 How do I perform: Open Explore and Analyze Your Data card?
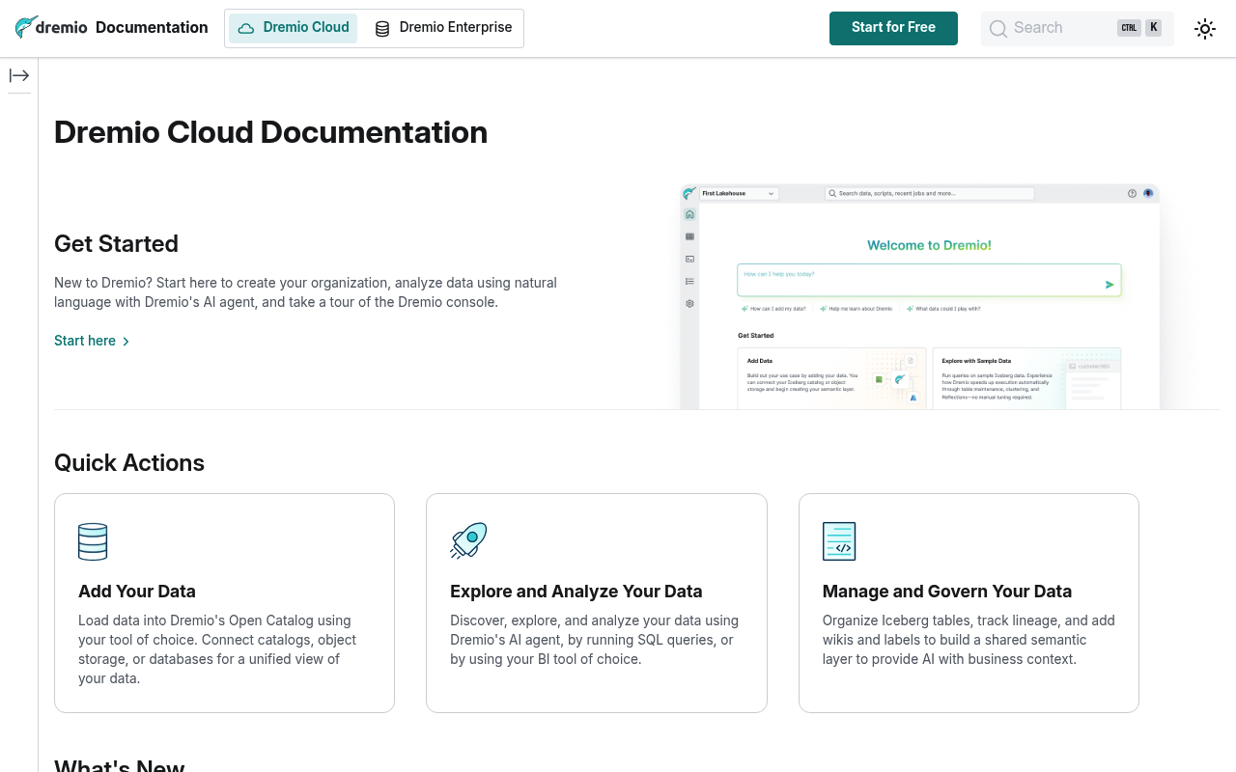point(597,603)
